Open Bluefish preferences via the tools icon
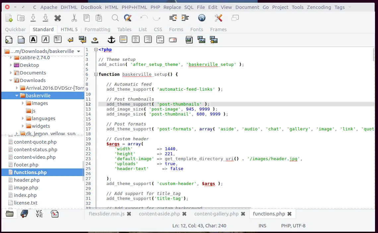 click(x=218, y=18)
